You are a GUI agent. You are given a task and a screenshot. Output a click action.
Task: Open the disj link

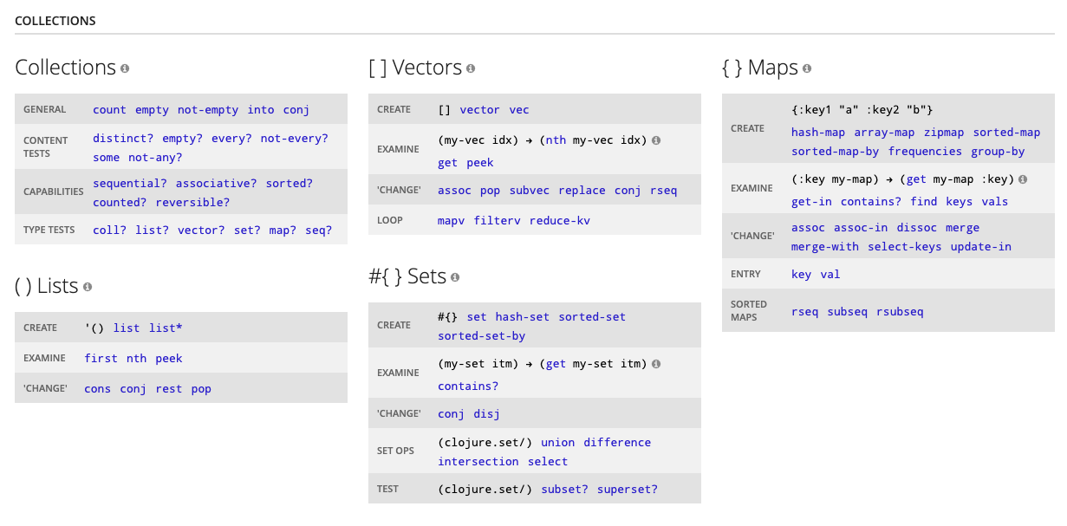487,414
